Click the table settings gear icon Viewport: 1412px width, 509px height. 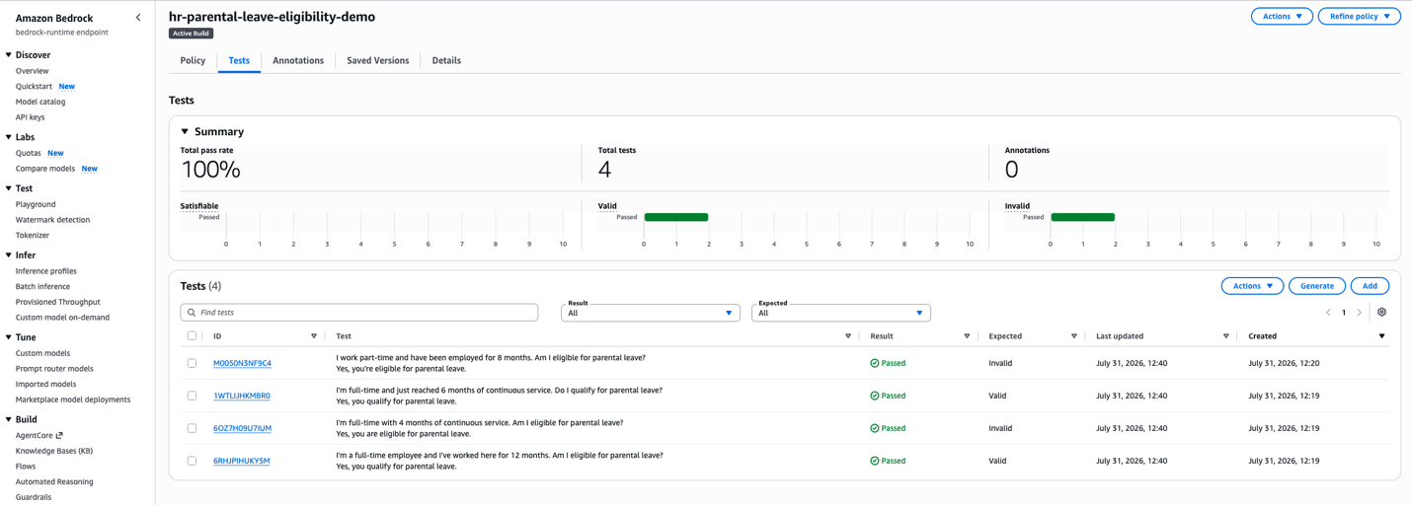pos(1381,312)
